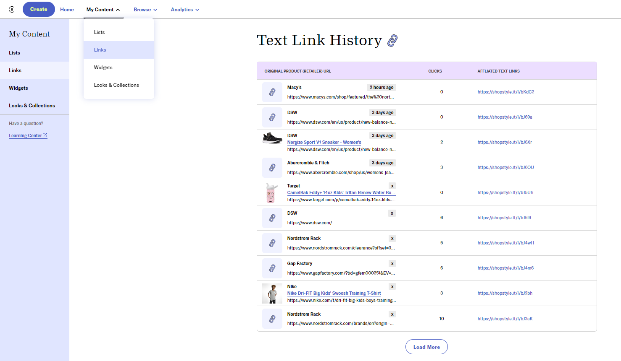
Task: Expand the Browse dropdown menu
Action: point(145,10)
